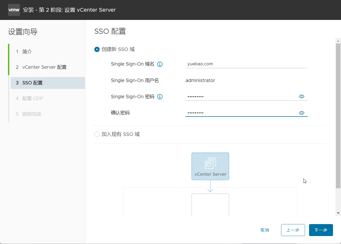This screenshot has width=341, height=244.
Task: Proceed with the 下一步 button
Action: click(x=321, y=230)
